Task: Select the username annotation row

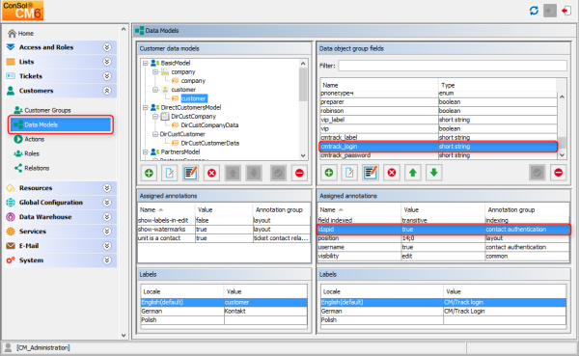Action: click(x=444, y=247)
